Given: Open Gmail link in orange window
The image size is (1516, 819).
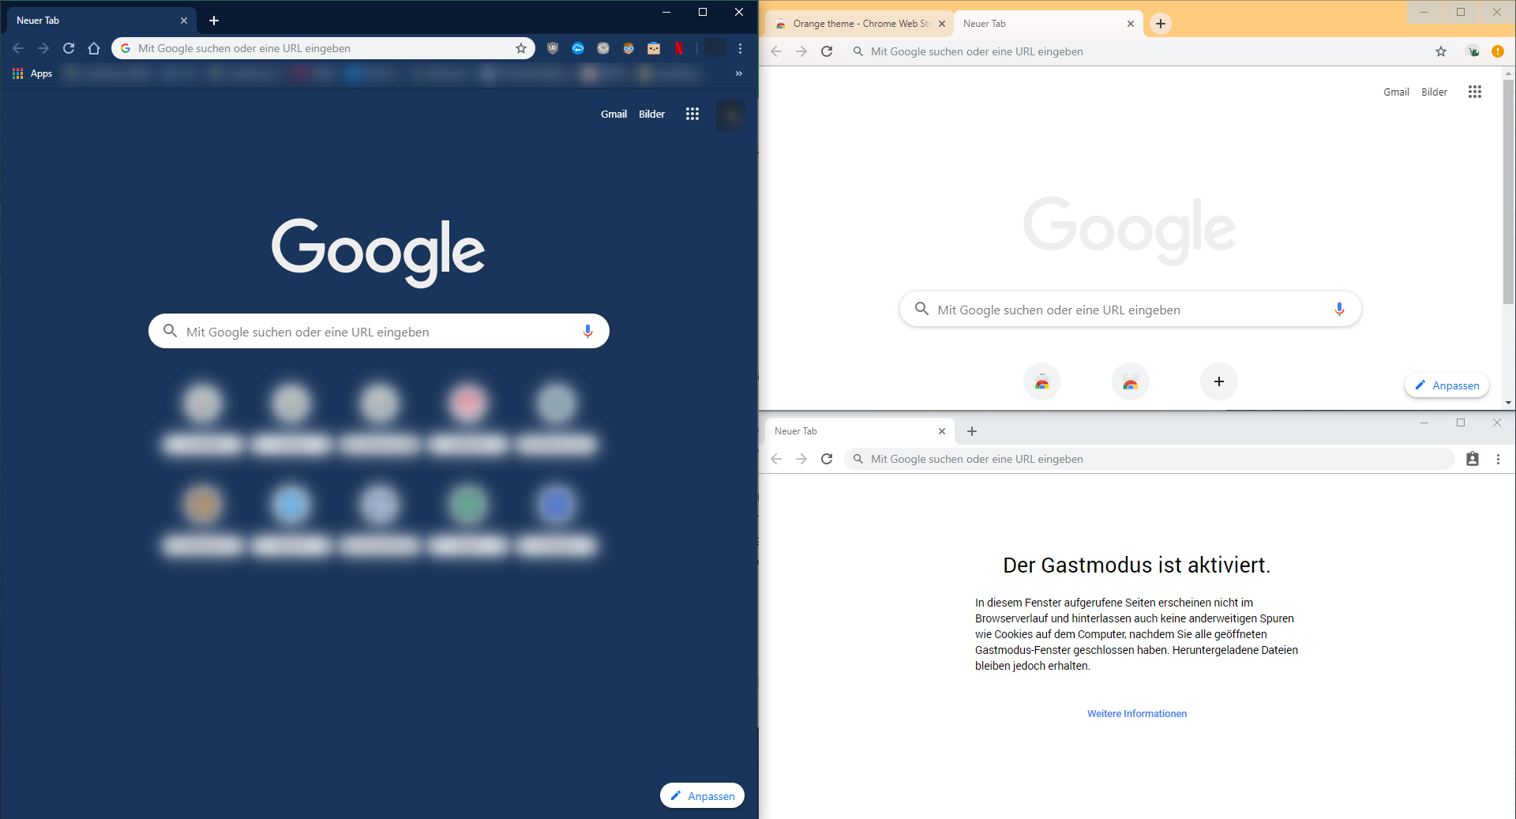Looking at the screenshot, I should [x=1396, y=92].
